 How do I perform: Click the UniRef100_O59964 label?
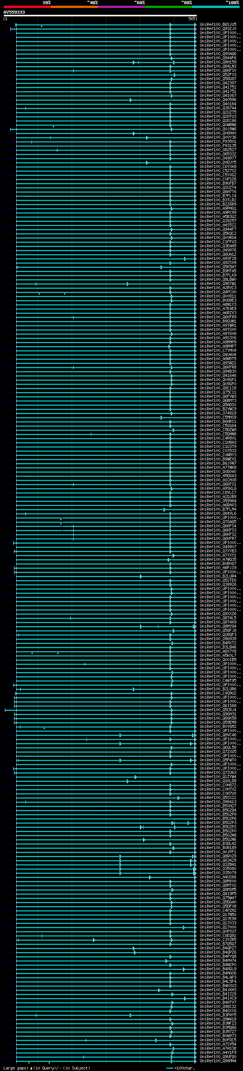pyautogui.click(x=218, y=501)
